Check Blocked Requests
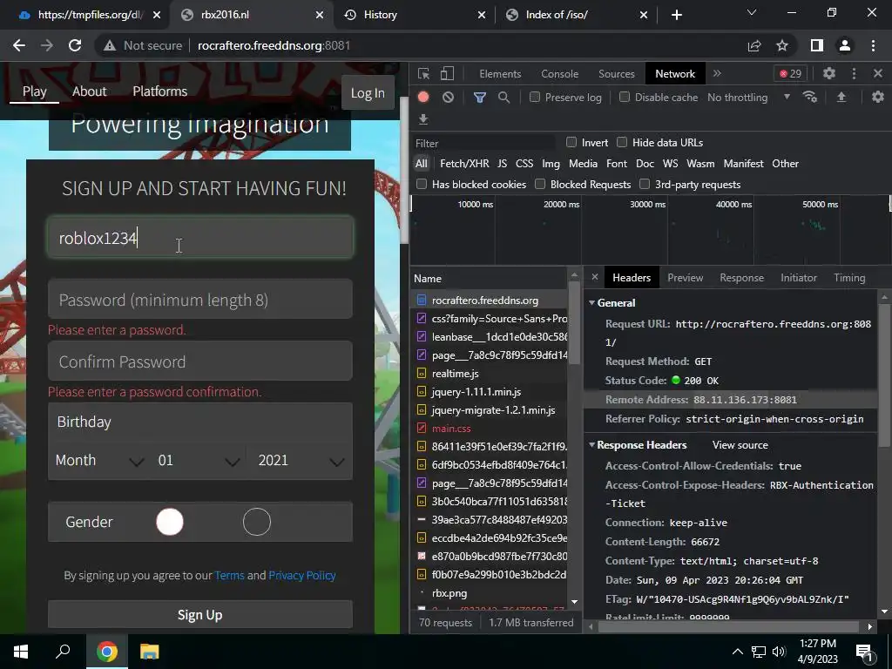The image size is (892, 669). click(540, 184)
